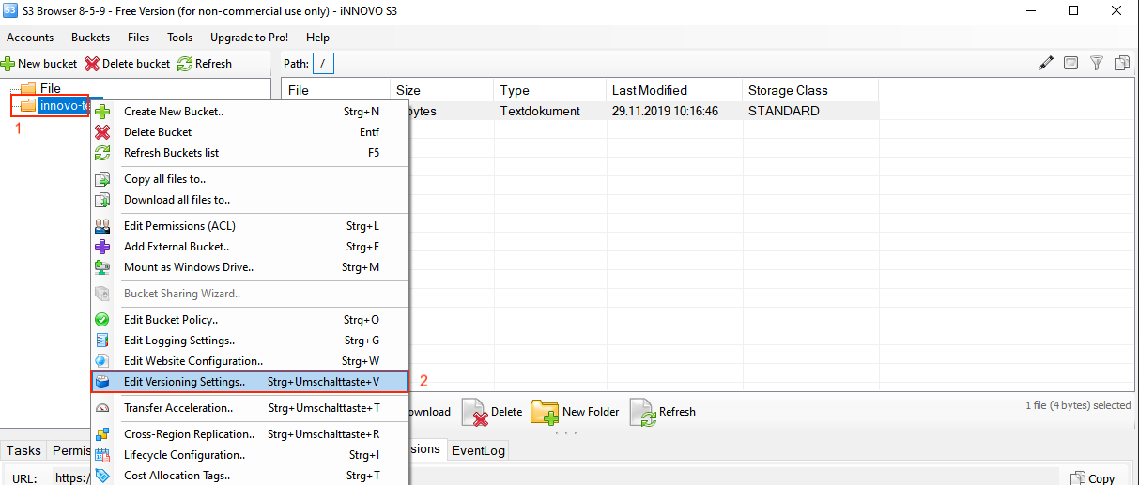The width and height of the screenshot is (1139, 485).
Task: Click the red X Delete bucket icon
Action: (92, 64)
